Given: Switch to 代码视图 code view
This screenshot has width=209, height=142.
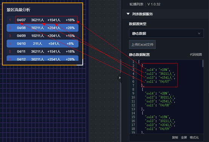Looking at the screenshot, I should pyautogui.click(x=196, y=54).
